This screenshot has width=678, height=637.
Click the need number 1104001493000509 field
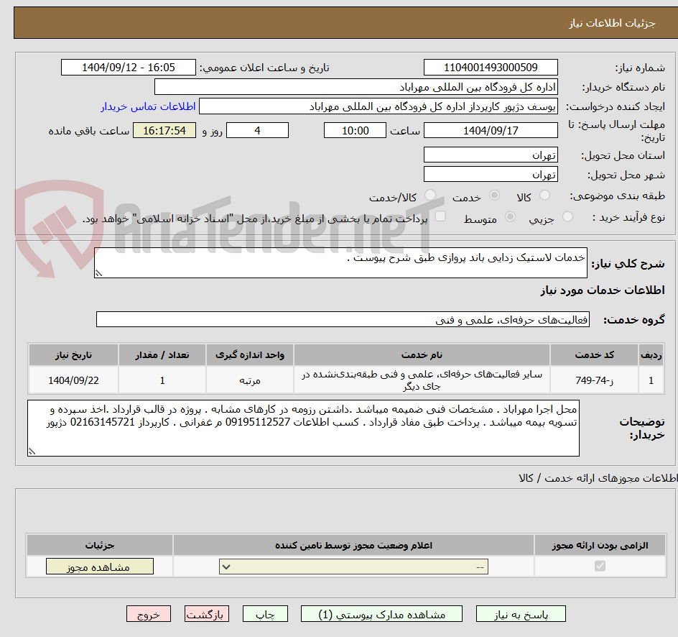click(x=491, y=67)
